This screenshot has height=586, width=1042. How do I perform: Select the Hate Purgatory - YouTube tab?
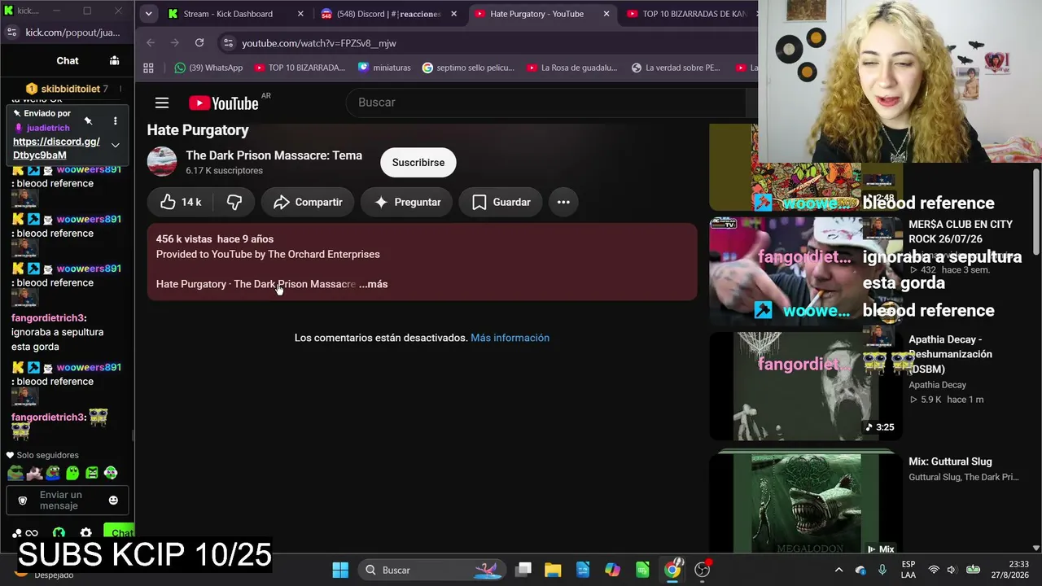pos(536,14)
